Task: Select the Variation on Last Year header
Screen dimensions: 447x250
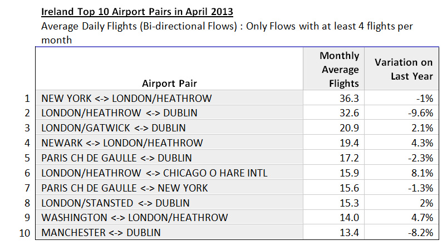Action: 401,68
